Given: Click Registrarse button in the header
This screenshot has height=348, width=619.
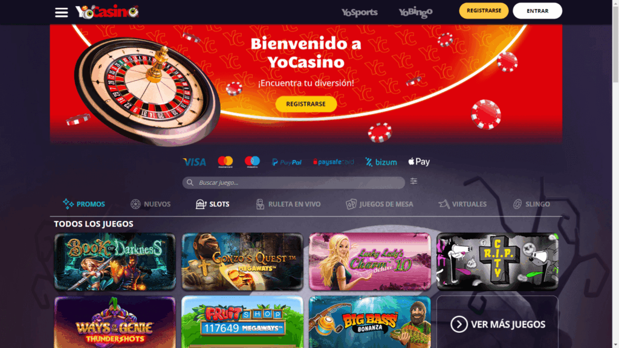Looking at the screenshot, I should (484, 11).
